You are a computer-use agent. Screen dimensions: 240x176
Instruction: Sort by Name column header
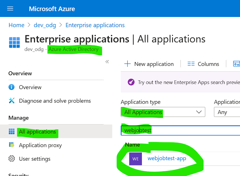133,145
